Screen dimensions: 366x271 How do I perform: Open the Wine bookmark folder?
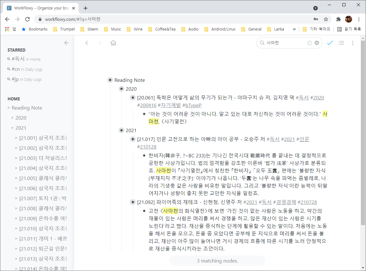click(135, 29)
